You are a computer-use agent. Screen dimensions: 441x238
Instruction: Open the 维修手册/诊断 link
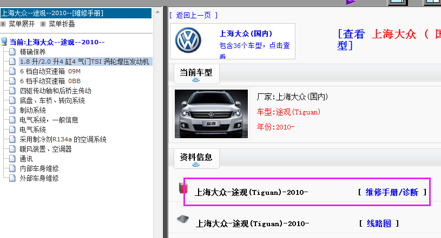tap(392, 192)
